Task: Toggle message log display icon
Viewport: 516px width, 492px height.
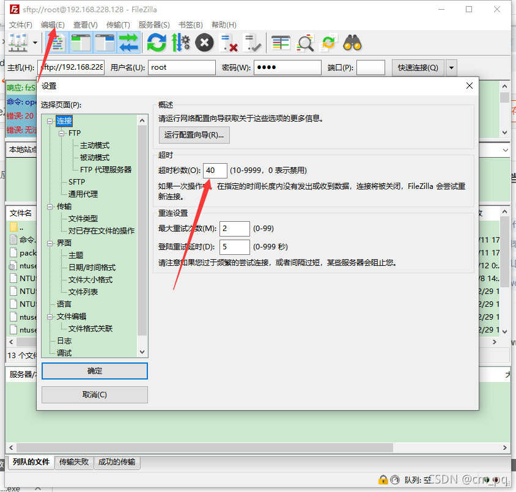Action: [57, 43]
